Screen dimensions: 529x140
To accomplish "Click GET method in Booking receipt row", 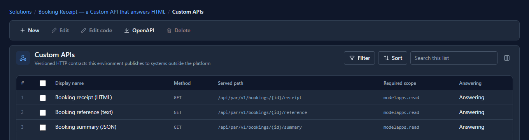I will coord(178,98).
